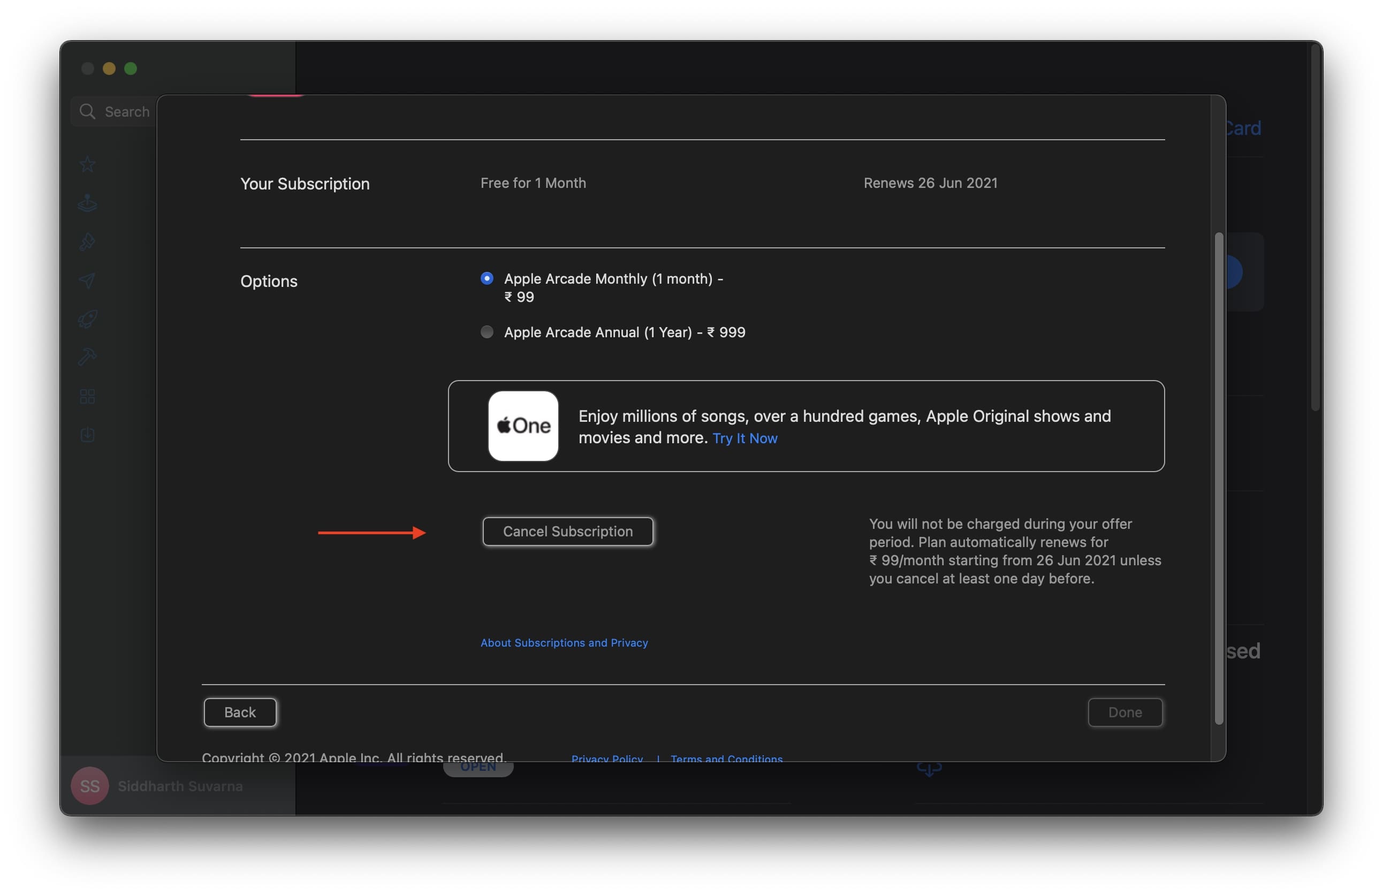Open Categories grid icon in sidebar
The image size is (1383, 895).
point(87,396)
